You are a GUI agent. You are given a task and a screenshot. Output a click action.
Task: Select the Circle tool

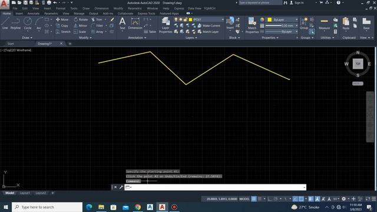click(28, 24)
